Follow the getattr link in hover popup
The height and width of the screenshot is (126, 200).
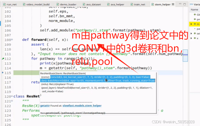tap(45, 106)
